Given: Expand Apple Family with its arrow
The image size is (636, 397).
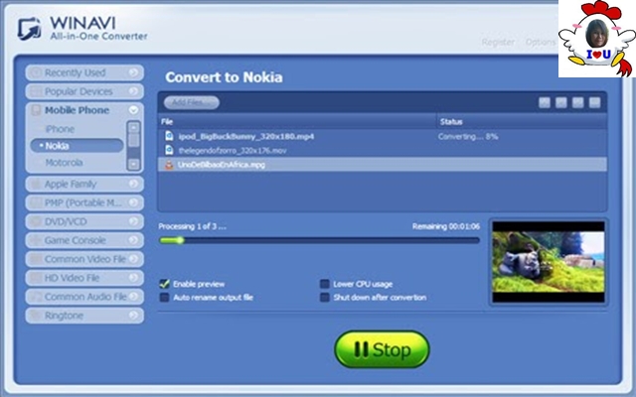Looking at the screenshot, I should tap(133, 185).
